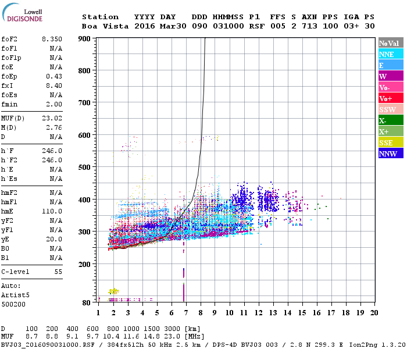Select the NoVal legend color swatch
407x349 pixels.
pos(391,43)
